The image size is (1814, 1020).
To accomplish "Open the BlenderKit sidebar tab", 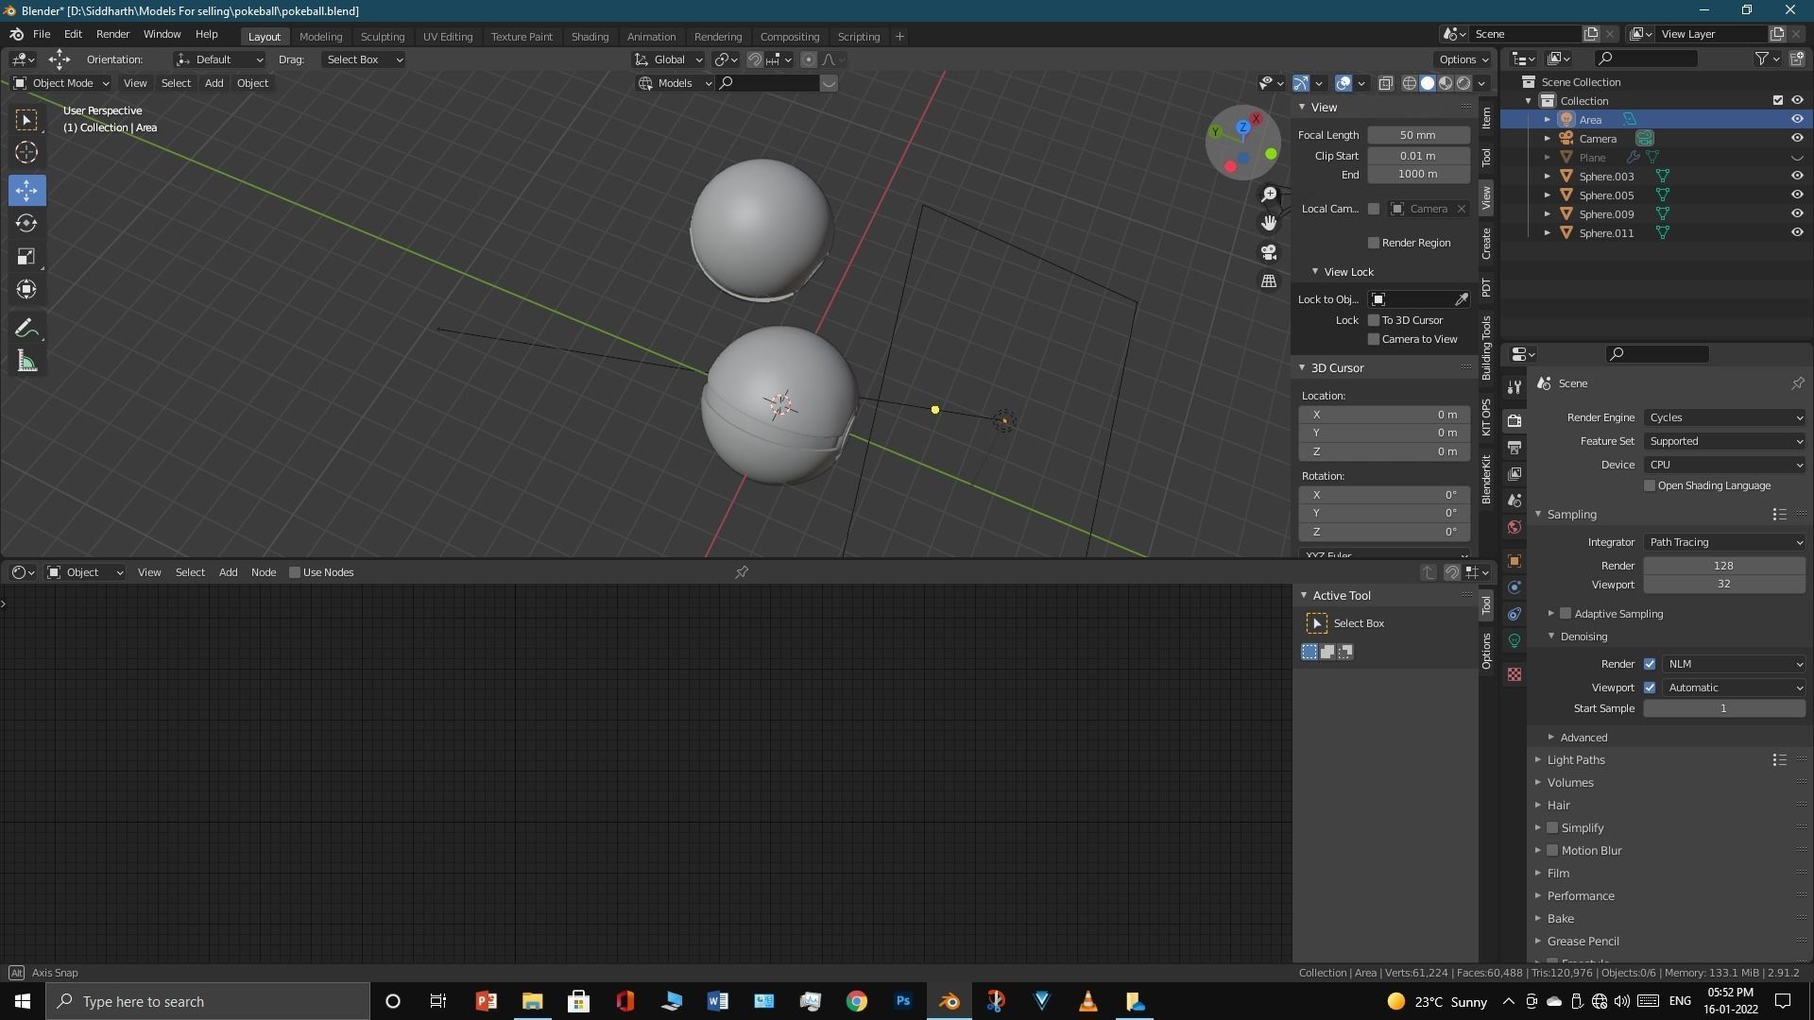I will (x=1487, y=479).
